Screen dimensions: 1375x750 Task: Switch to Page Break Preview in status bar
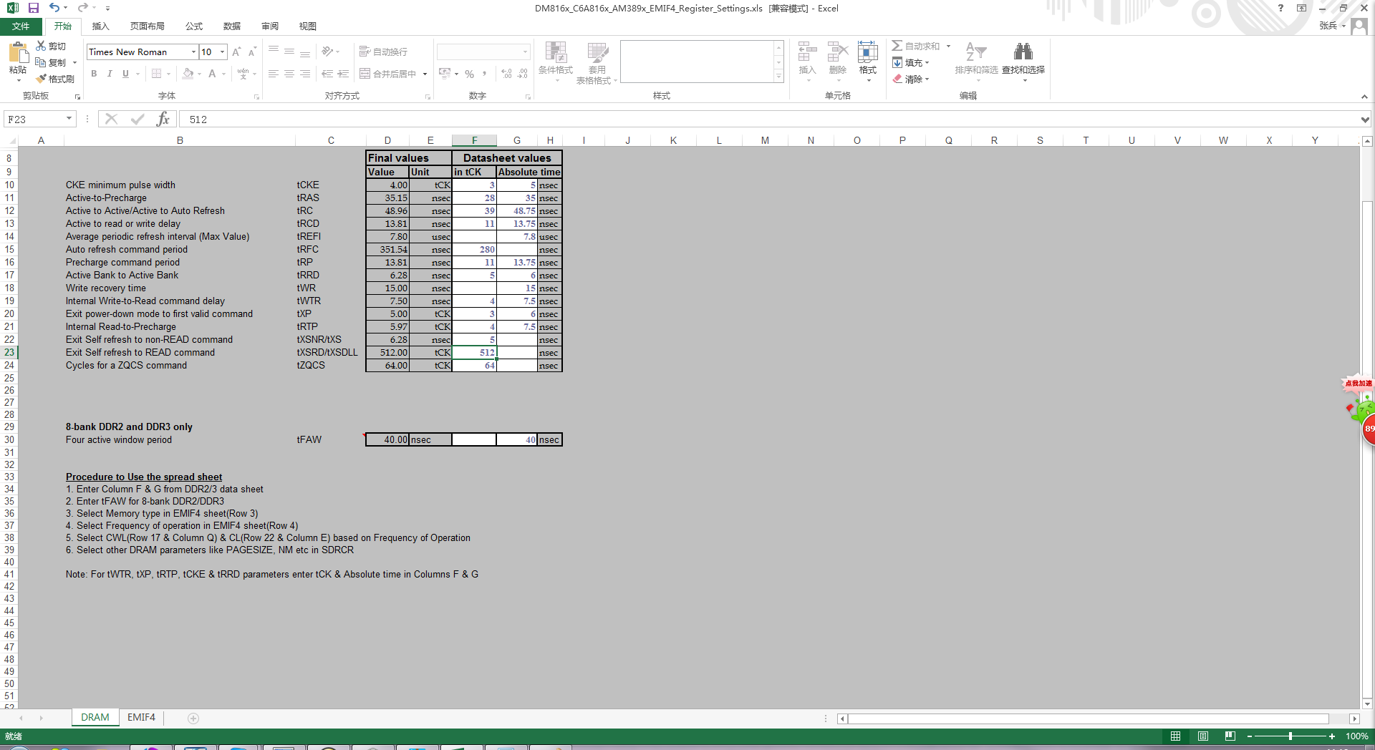1230,736
